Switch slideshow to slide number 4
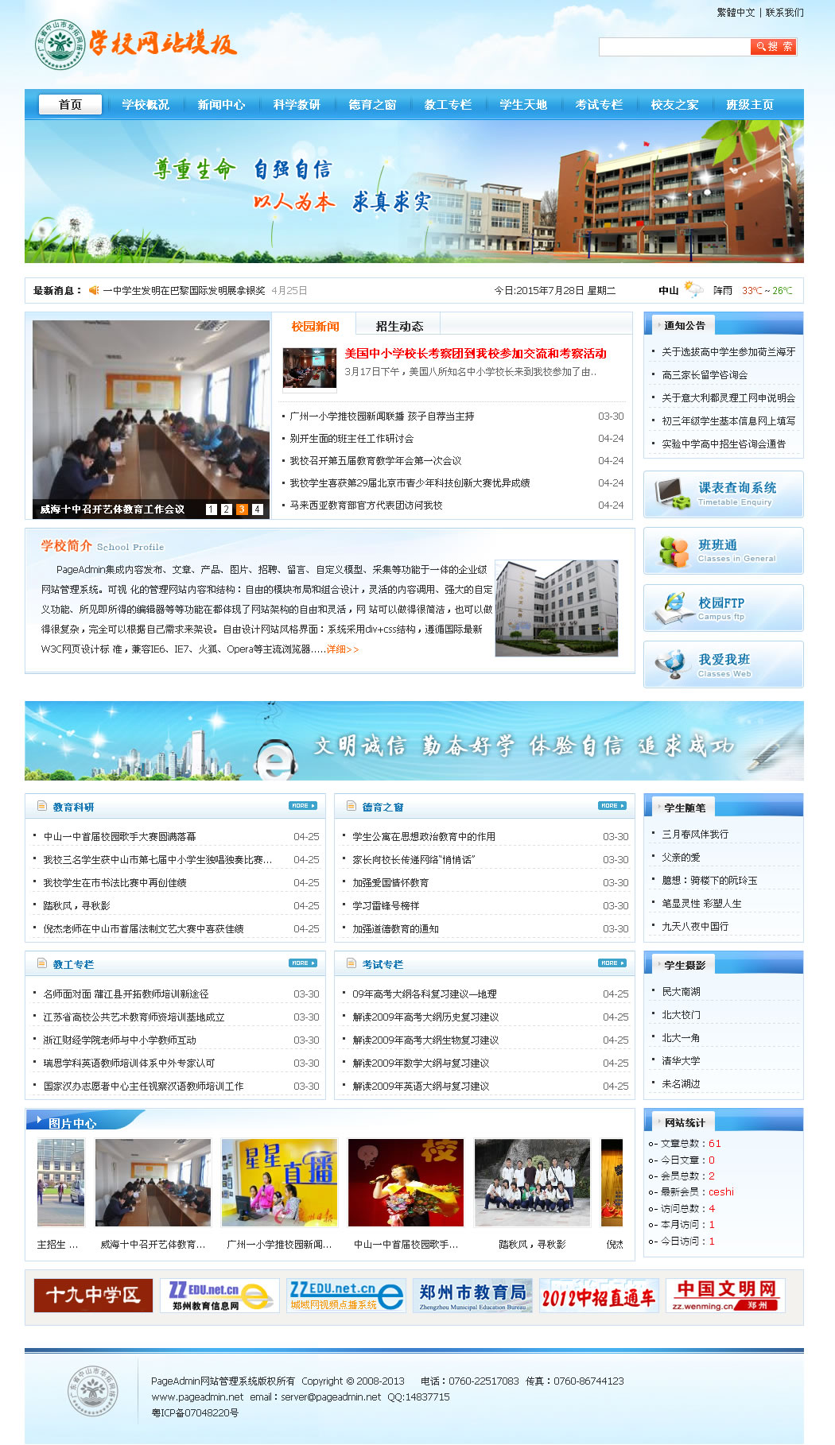Viewport: 835px width, 1445px height. (258, 509)
